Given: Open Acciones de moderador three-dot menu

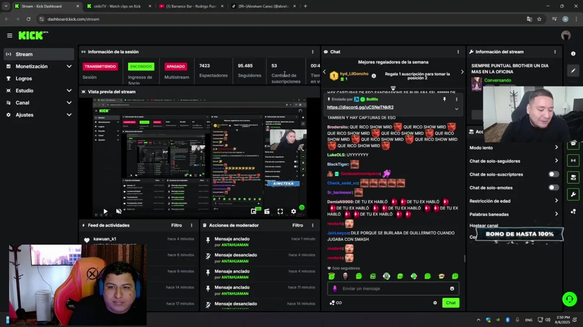Looking at the screenshot, I should 312,225.
